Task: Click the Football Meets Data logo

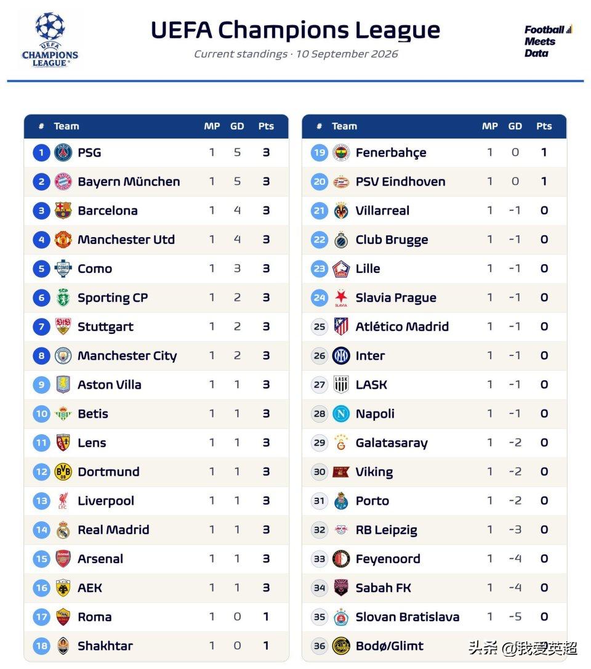Action: click(x=549, y=41)
